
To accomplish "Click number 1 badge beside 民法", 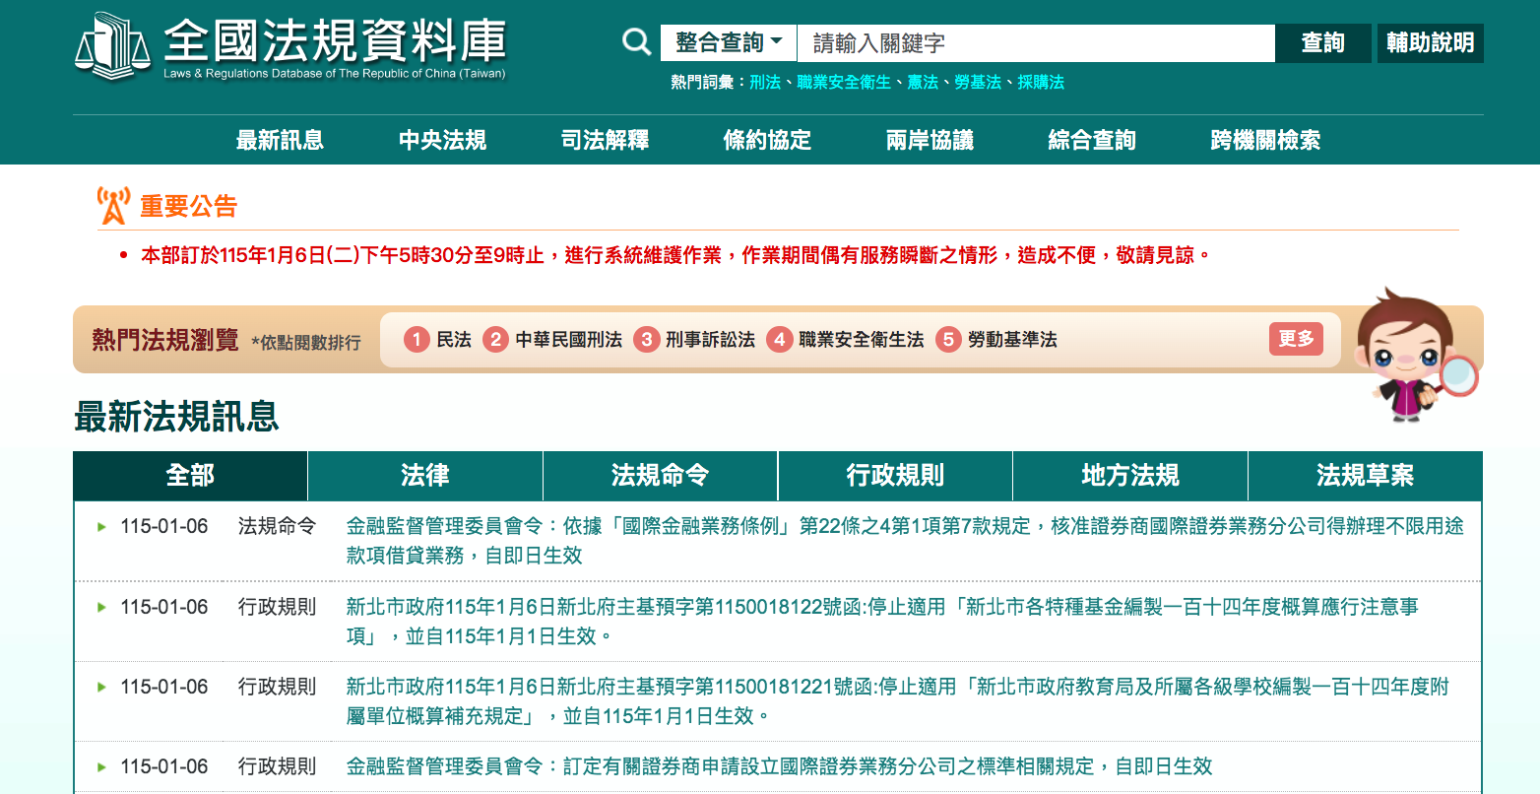I will [417, 340].
